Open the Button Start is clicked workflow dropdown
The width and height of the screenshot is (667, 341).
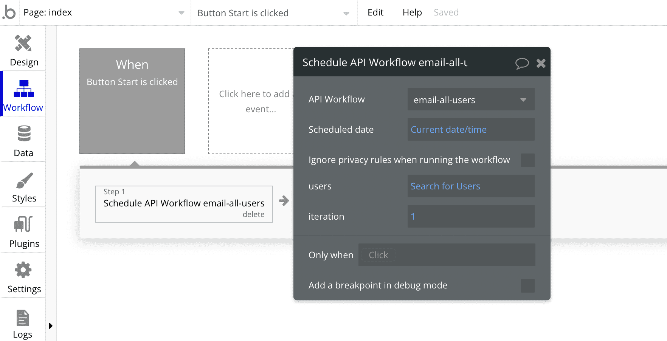click(346, 12)
